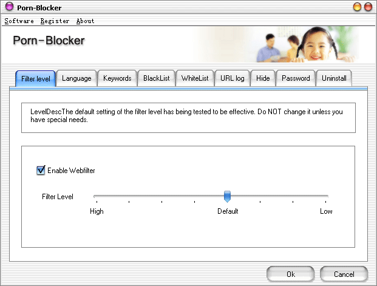
Task: Open the Software menu
Action: (19, 21)
